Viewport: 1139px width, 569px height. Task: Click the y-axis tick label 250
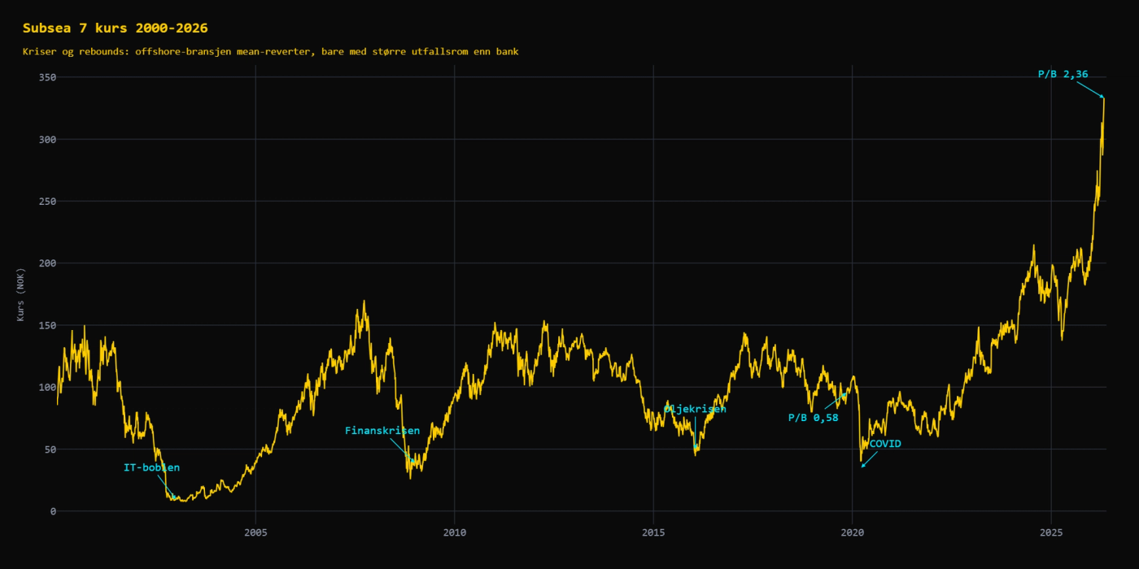(x=47, y=202)
